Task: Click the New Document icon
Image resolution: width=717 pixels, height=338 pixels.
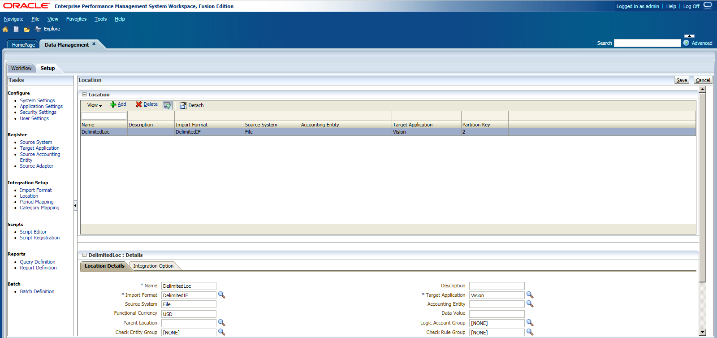Action: [x=16, y=29]
